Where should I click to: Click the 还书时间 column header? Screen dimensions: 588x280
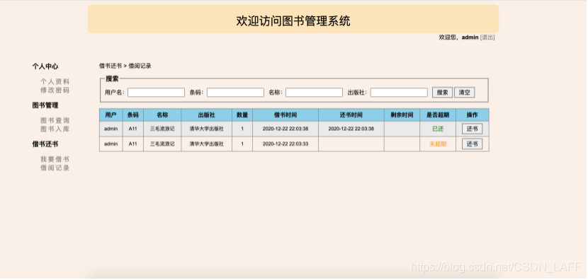click(x=351, y=115)
